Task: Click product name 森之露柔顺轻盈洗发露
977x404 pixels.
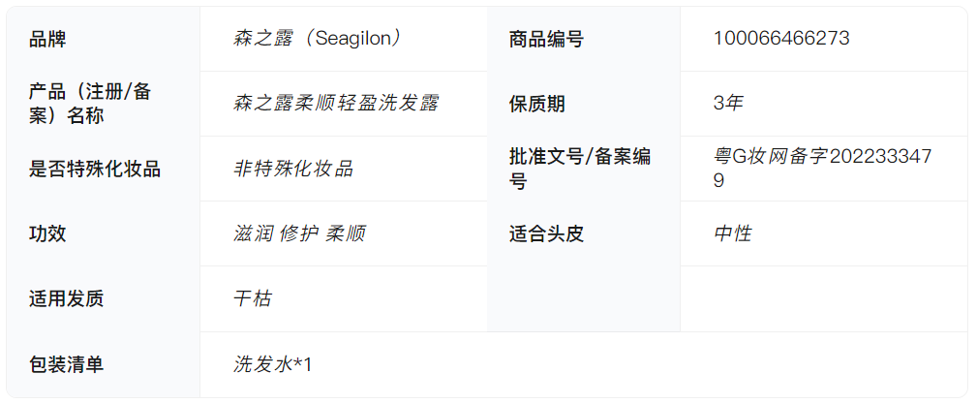Action: [x=343, y=104]
